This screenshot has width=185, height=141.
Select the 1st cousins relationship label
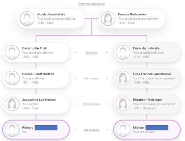pyautogui.click(x=91, y=78)
